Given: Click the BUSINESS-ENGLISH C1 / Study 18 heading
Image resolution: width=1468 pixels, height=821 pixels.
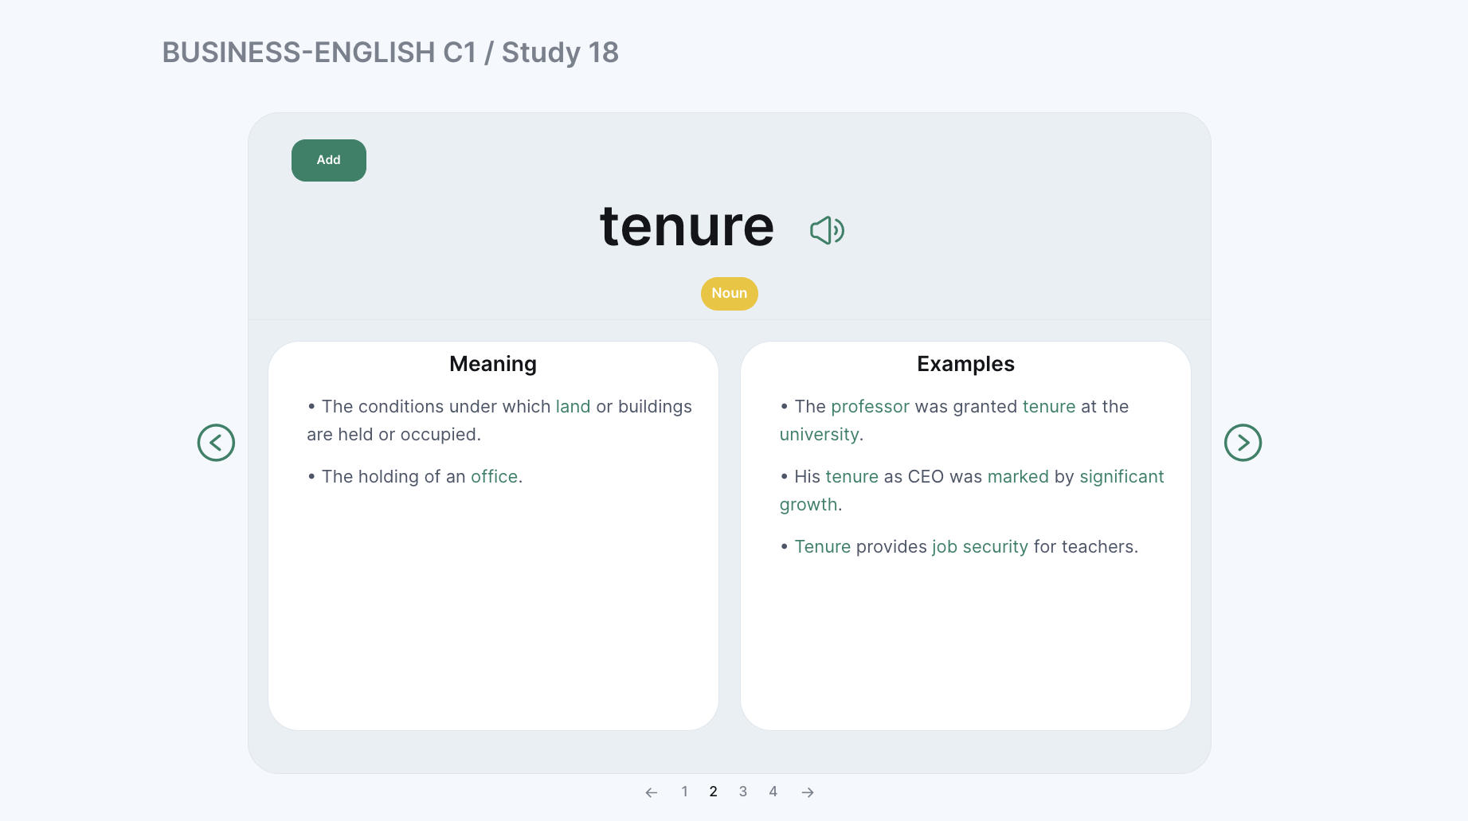Looking at the screenshot, I should pos(390,53).
